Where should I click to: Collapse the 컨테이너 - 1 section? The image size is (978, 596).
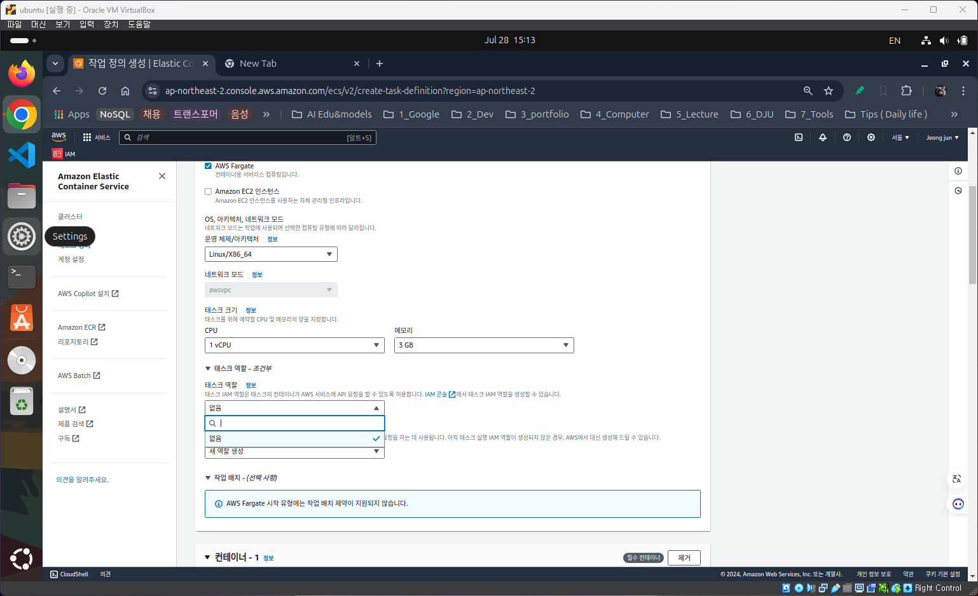207,557
